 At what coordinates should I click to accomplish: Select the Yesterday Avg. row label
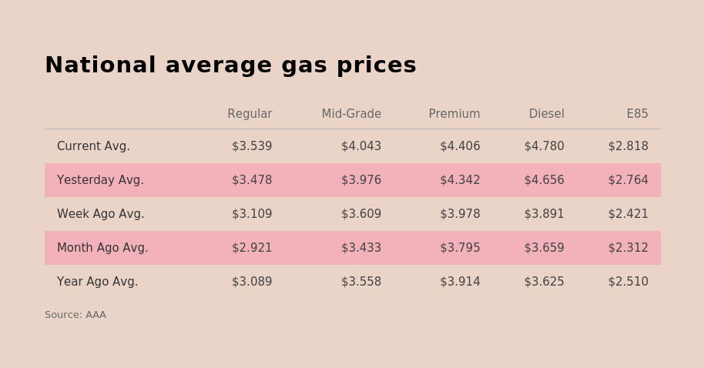pos(100,180)
